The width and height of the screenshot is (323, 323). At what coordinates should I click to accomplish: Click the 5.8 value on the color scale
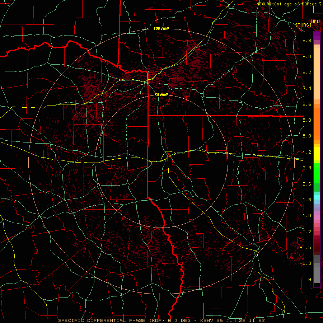point(307,120)
